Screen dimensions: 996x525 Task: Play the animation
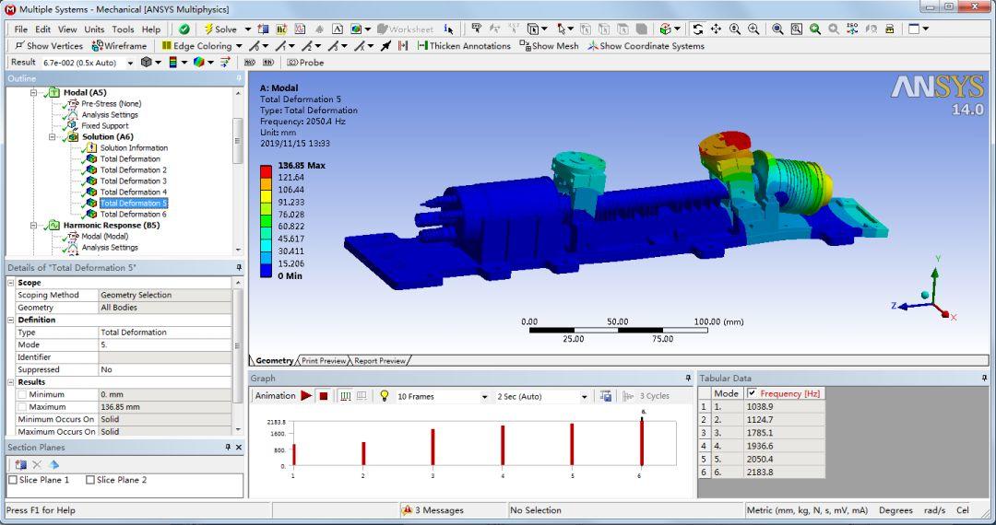click(x=306, y=396)
